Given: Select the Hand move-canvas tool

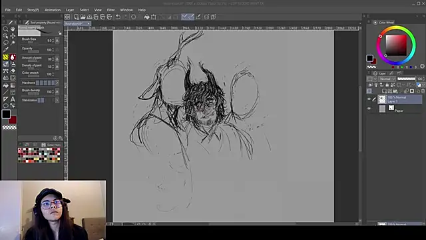Looking at the screenshot, I should pos(13,29).
